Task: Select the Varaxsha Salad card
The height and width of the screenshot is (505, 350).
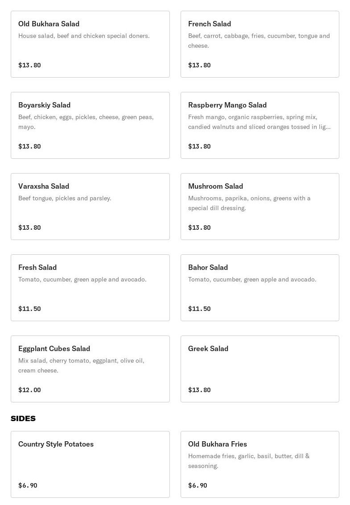Action: pos(90,207)
